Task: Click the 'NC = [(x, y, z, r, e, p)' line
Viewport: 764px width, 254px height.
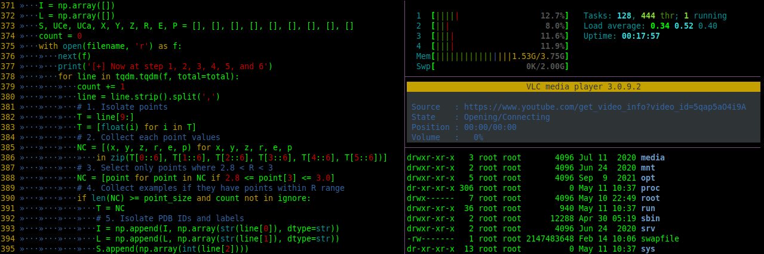Action: click(x=185, y=147)
